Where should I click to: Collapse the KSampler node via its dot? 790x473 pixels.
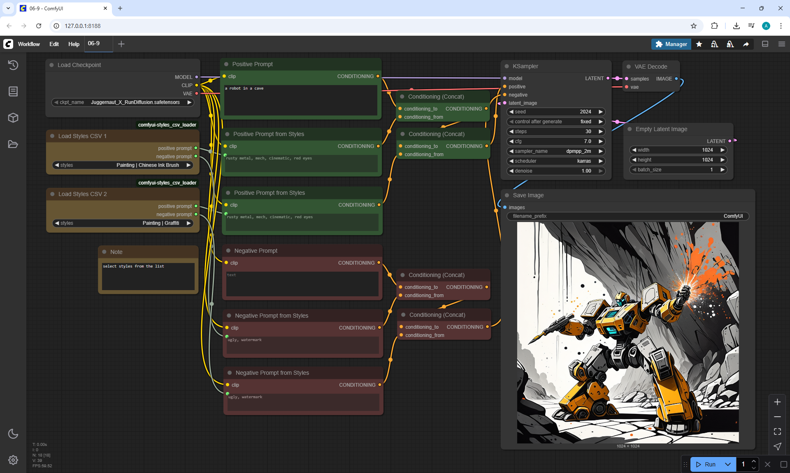coord(507,66)
